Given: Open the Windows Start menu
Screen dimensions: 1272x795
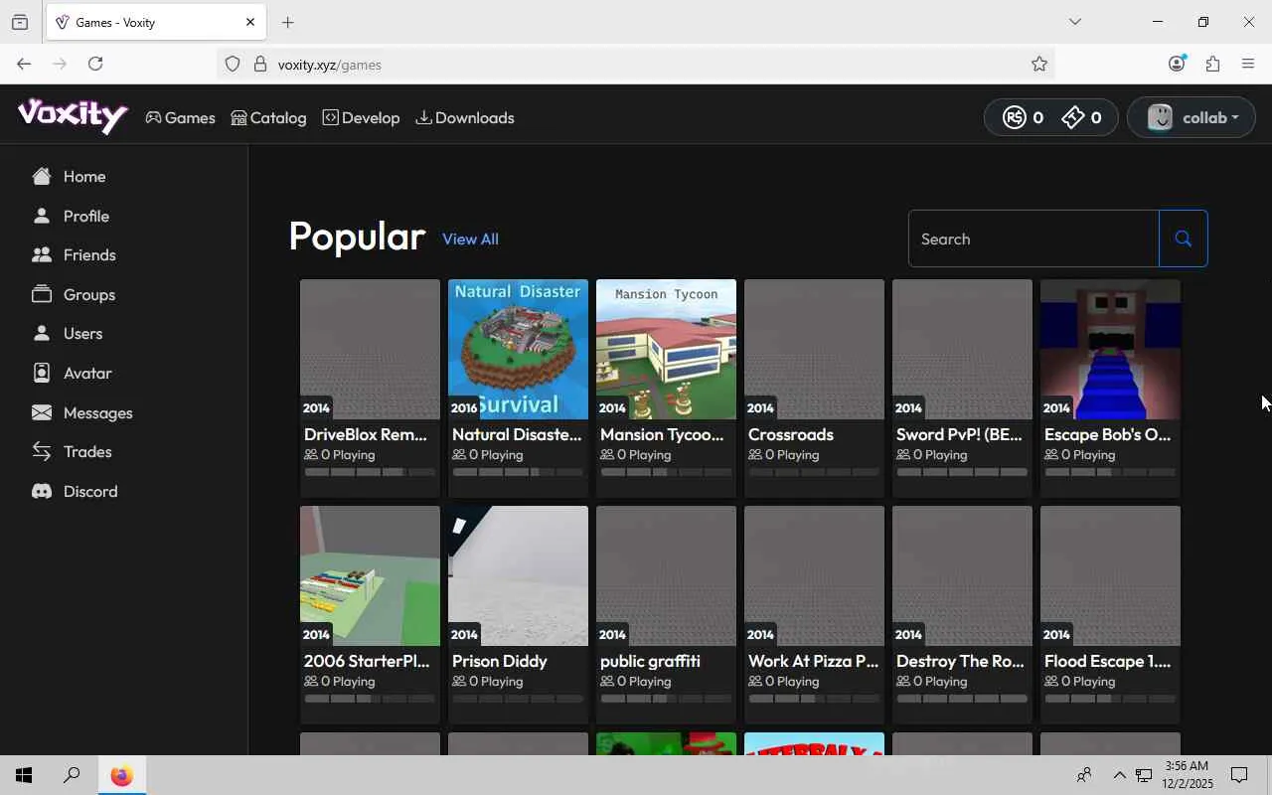Looking at the screenshot, I should click(x=24, y=775).
